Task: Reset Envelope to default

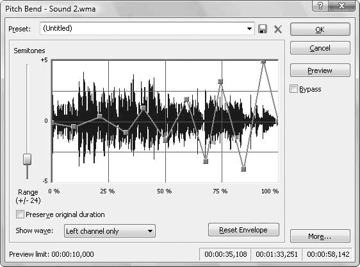Action: [x=243, y=230]
